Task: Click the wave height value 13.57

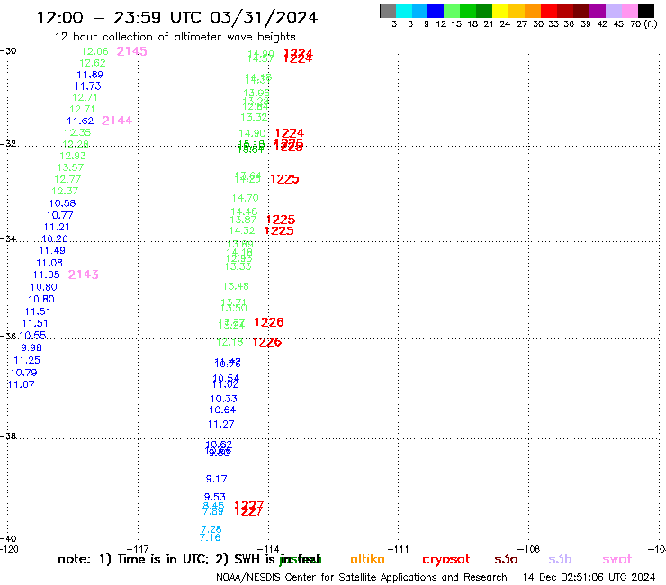Action: 70,167
